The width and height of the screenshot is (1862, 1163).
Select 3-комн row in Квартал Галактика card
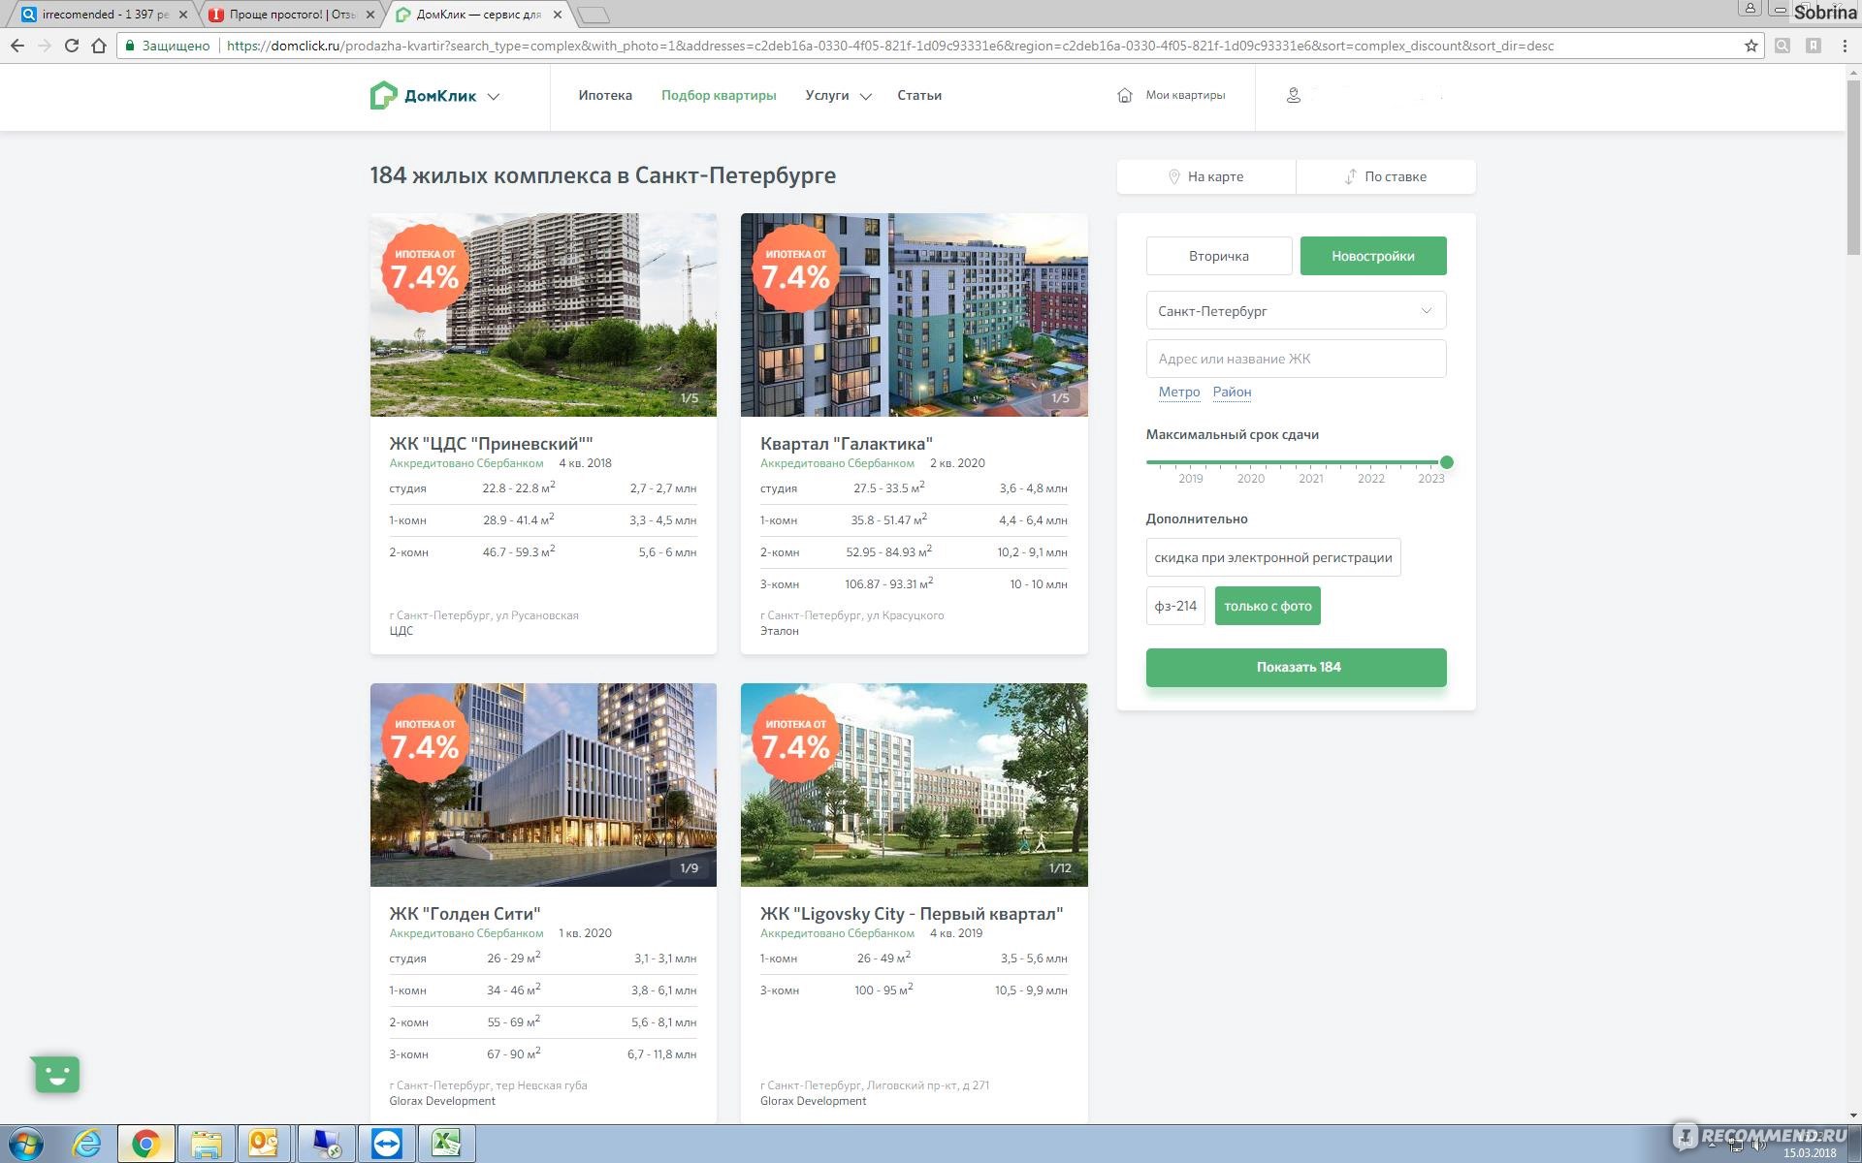[914, 584]
